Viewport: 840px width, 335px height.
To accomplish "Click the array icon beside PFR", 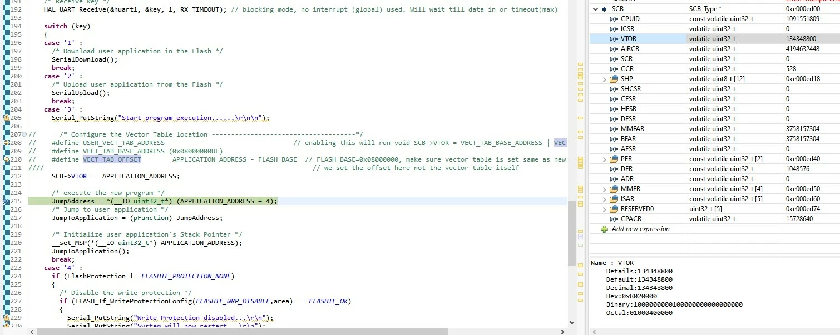I will click(614, 159).
